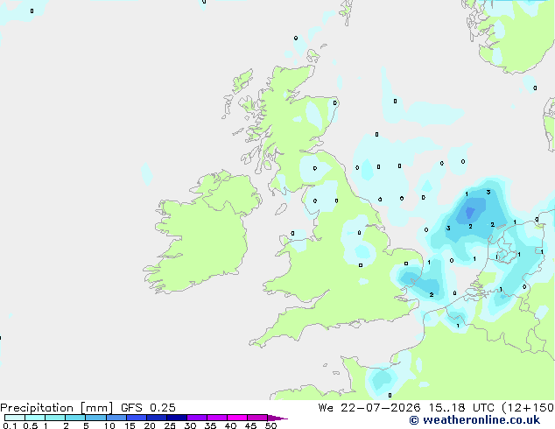Click the 5–10 mm legend swatch
555x429 pixels.
[95, 418]
